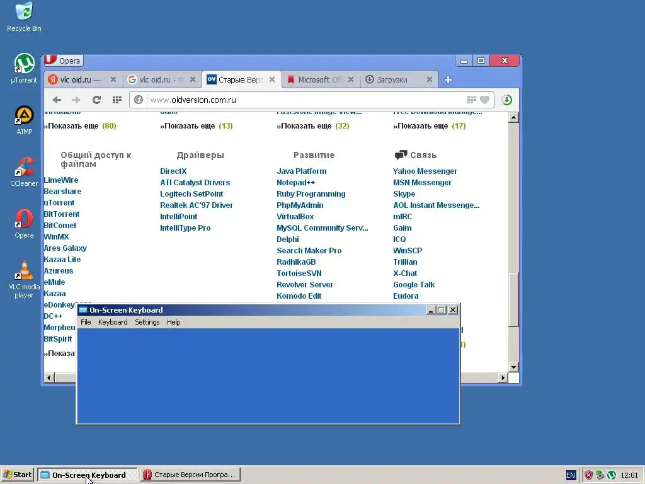
Task: Click the EN language indicator in taskbar
Action: pos(571,475)
